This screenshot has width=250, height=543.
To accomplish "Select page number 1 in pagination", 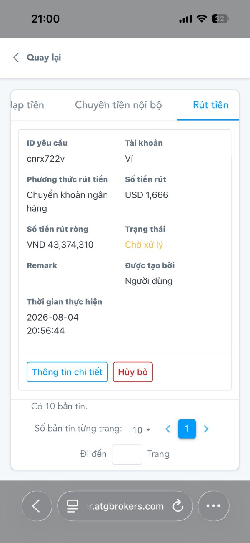I will point(187,429).
